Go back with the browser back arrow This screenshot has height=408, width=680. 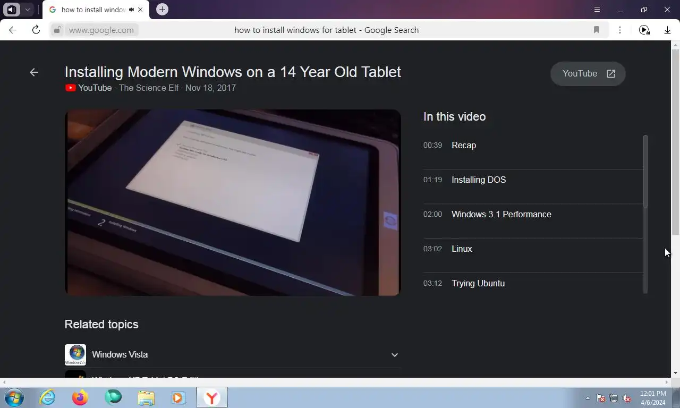point(13,30)
